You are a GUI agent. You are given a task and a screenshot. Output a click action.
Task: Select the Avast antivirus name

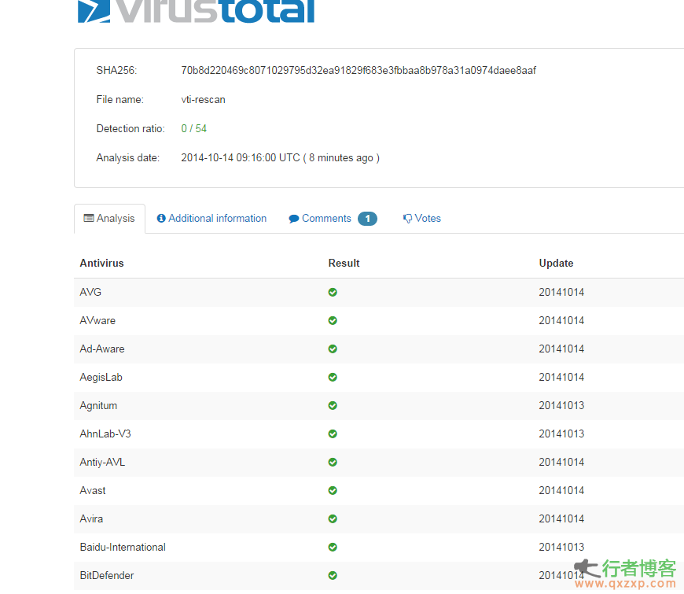pyautogui.click(x=93, y=491)
